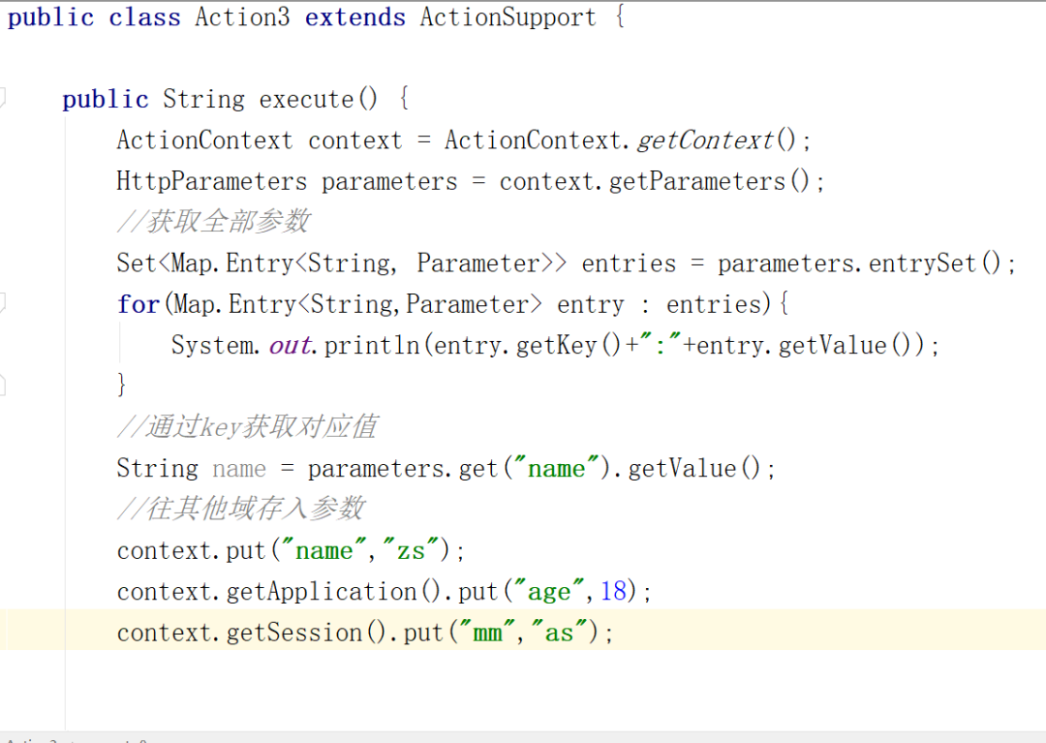The image size is (1046, 743).
Task: Click getSession() on highlighted line
Action: [x=306, y=633]
